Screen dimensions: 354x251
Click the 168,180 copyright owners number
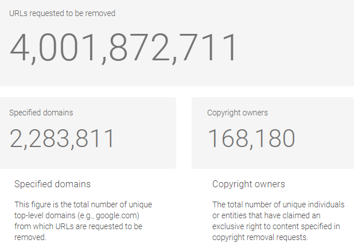[x=251, y=138]
